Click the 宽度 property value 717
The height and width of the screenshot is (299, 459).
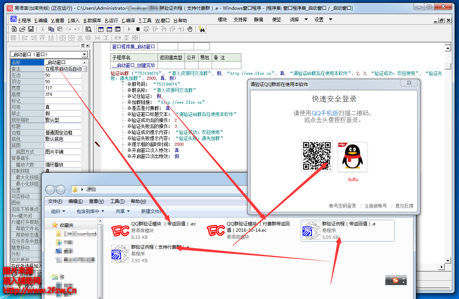63,88
